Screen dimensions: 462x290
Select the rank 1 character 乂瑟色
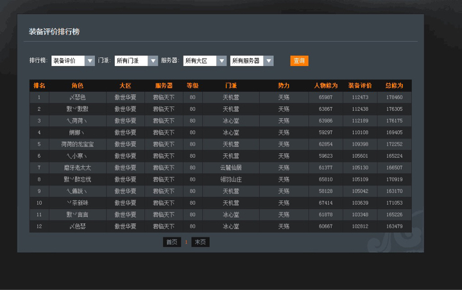tap(78, 98)
